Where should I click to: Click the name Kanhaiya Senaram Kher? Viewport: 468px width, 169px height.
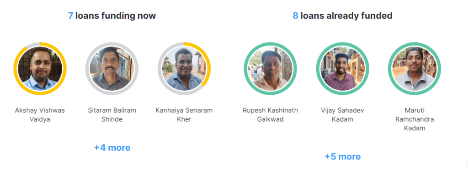[x=184, y=115]
